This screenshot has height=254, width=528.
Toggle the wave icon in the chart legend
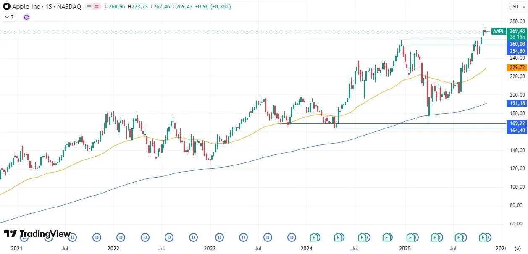pyautogui.click(x=96, y=6)
